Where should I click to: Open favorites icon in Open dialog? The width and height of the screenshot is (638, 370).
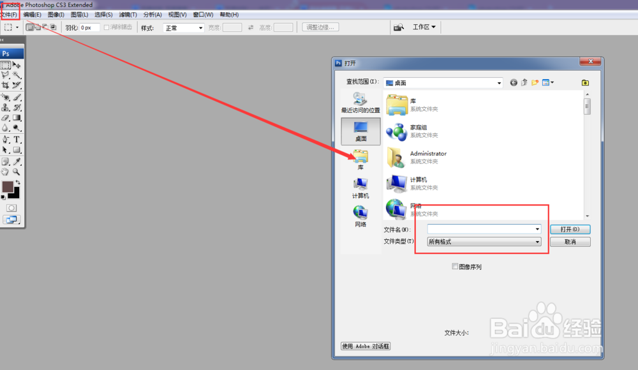(585, 83)
